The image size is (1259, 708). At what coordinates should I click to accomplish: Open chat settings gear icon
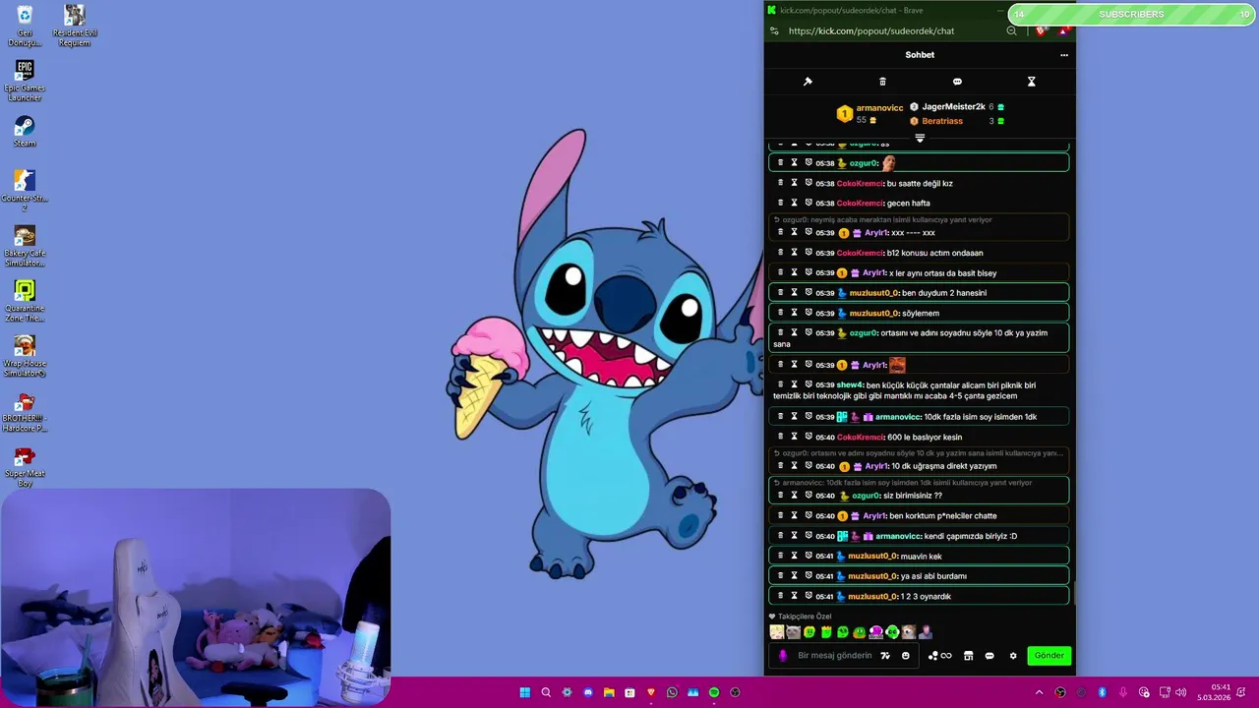(x=1013, y=656)
